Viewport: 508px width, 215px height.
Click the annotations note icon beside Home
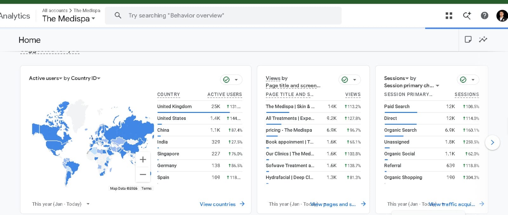point(468,39)
